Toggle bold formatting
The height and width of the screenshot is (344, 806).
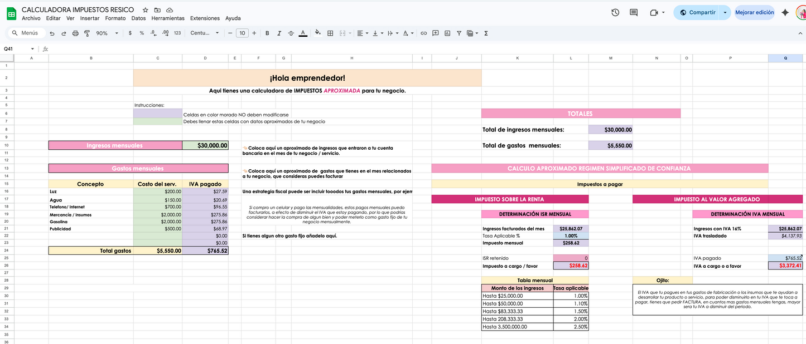(x=267, y=33)
